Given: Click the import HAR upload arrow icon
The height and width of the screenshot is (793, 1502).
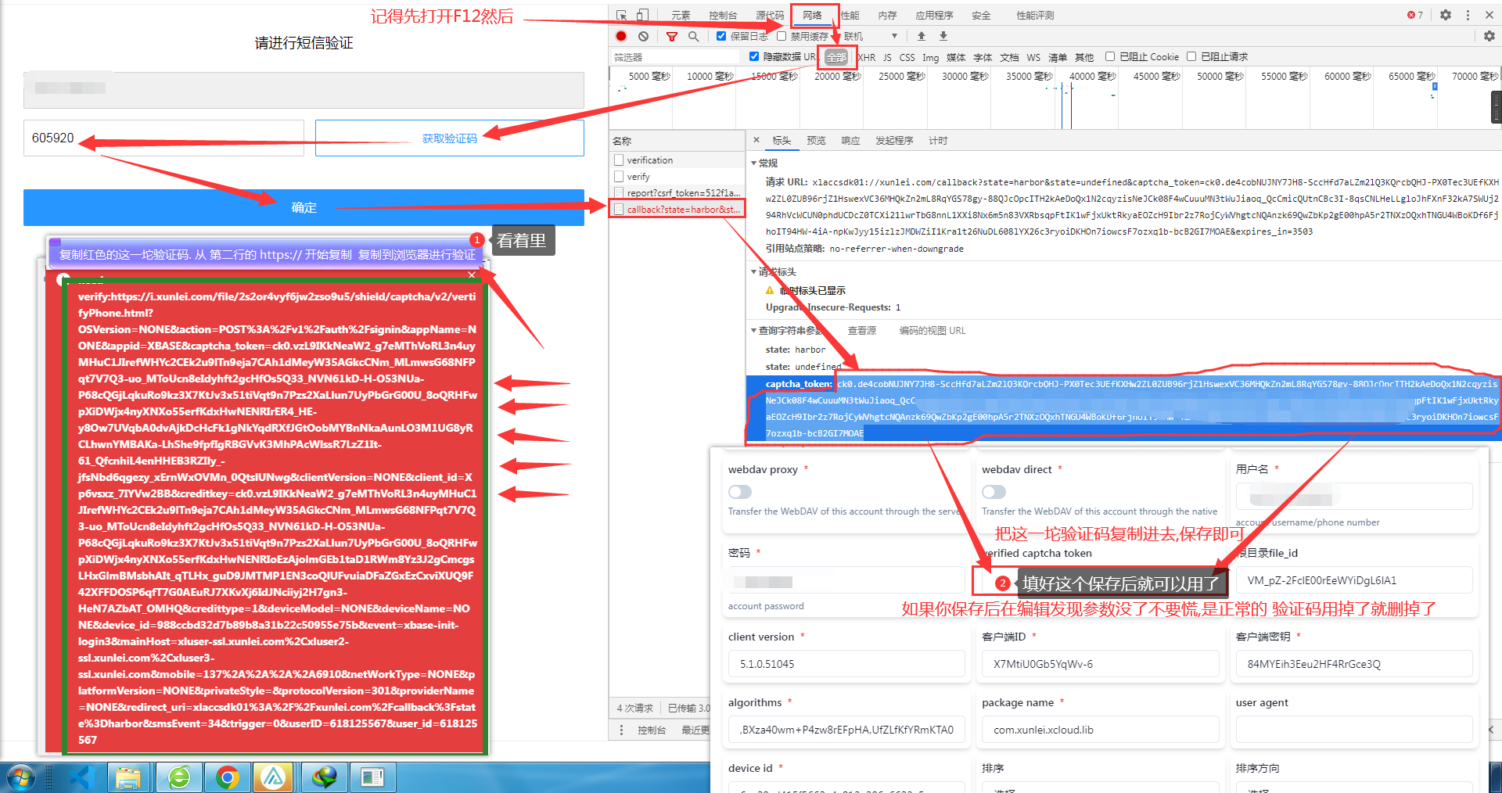Looking at the screenshot, I should tap(922, 36).
